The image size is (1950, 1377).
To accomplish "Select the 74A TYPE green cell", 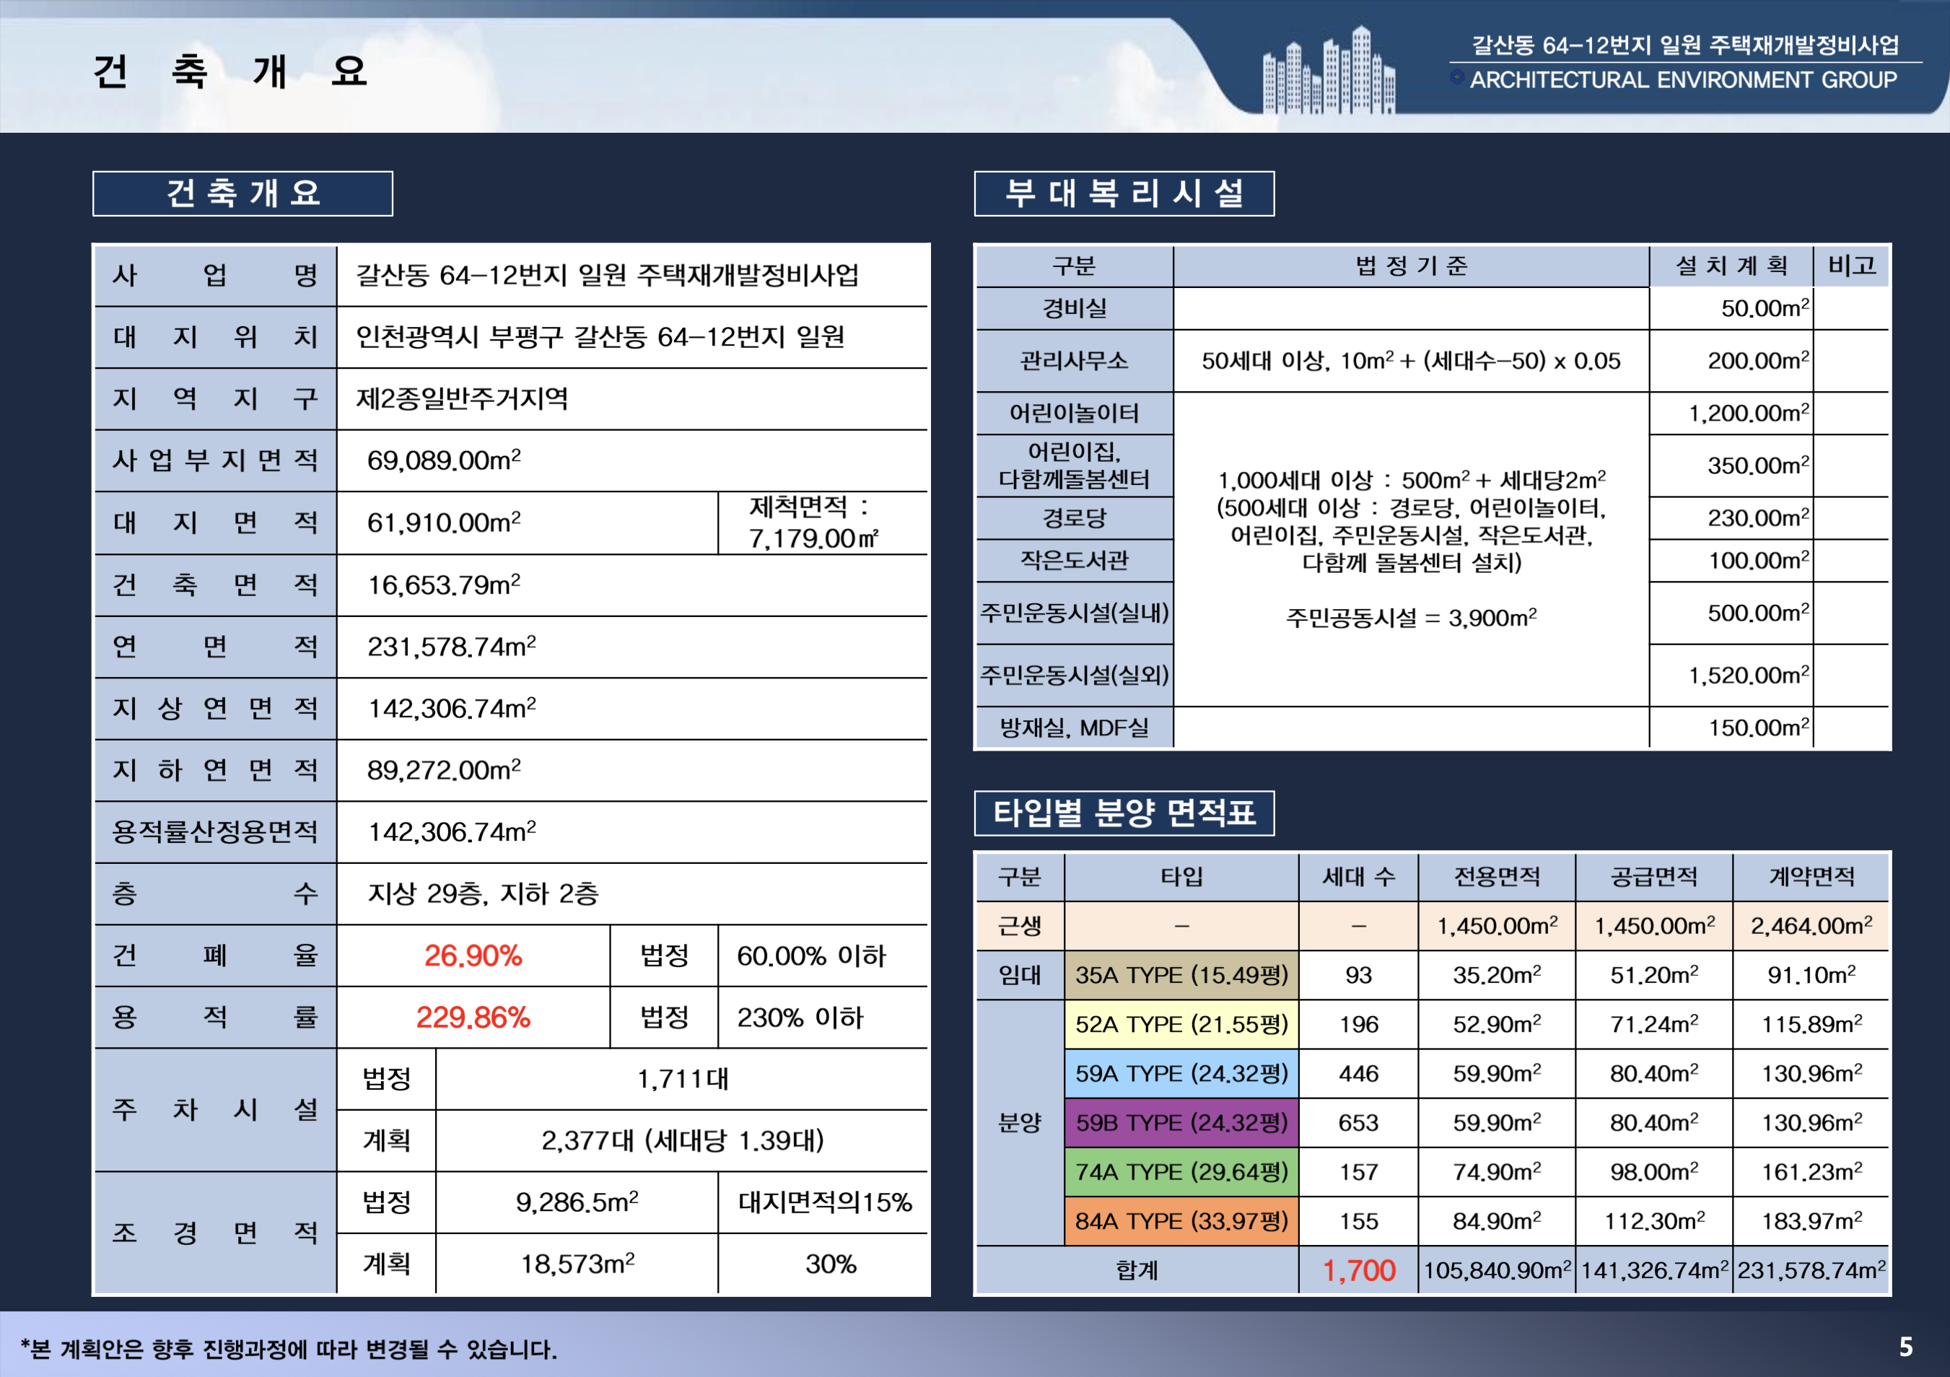I will pyautogui.click(x=1181, y=1172).
